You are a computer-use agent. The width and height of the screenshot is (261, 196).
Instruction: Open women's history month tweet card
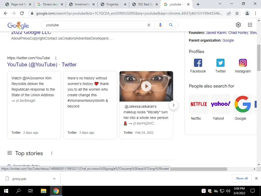(90, 105)
